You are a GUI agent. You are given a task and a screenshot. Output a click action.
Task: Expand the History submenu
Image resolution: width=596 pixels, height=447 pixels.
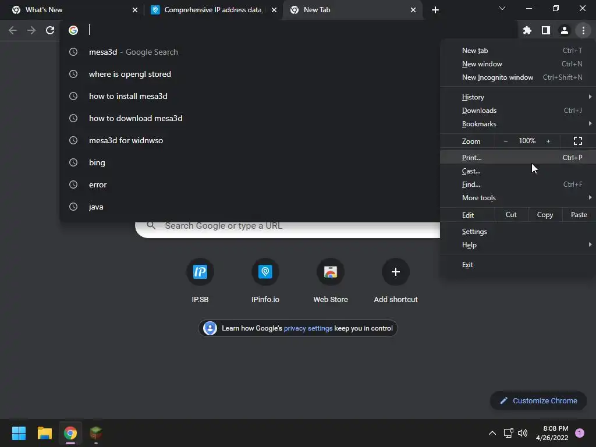[517, 97]
